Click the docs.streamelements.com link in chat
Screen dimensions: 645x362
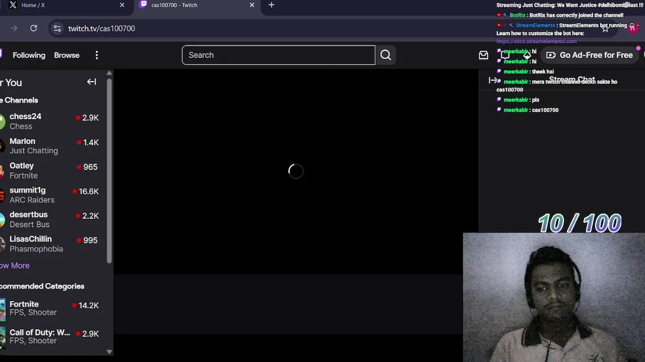click(x=536, y=41)
